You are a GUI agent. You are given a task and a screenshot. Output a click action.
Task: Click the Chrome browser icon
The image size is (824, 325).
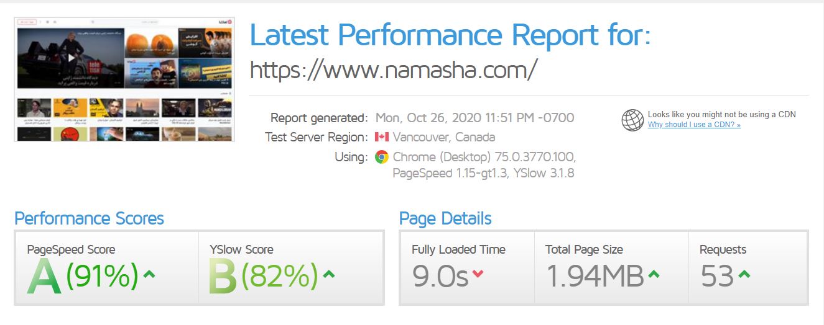tap(381, 157)
